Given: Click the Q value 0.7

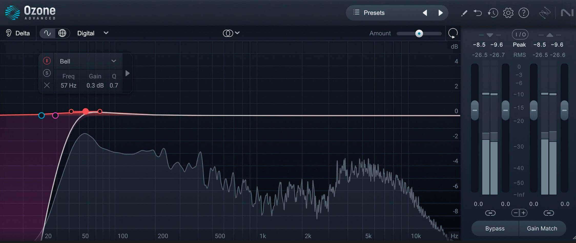Looking at the screenshot, I should pos(114,85).
